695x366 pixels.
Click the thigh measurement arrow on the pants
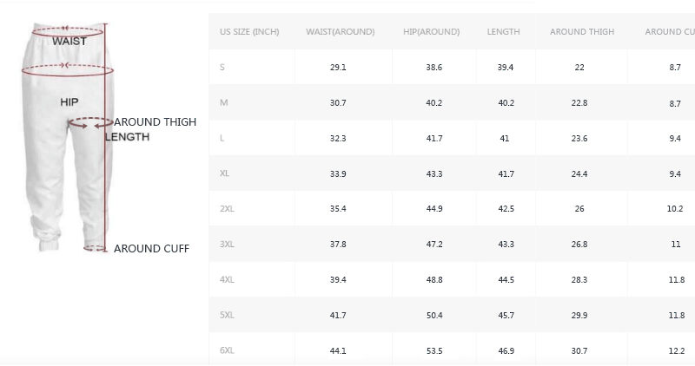click(90, 123)
